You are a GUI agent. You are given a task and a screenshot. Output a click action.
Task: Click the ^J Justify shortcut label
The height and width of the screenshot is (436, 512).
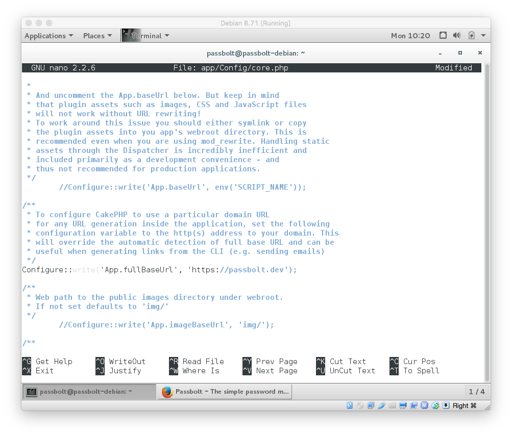coord(118,370)
